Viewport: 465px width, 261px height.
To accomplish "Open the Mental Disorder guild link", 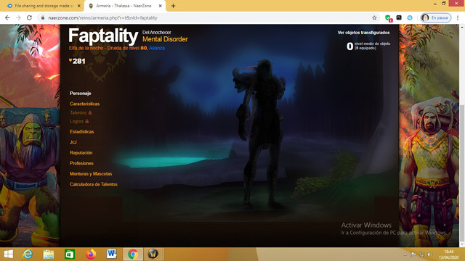I will tap(165, 39).
